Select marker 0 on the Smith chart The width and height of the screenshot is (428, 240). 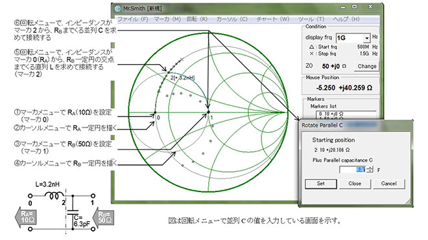click(x=155, y=112)
